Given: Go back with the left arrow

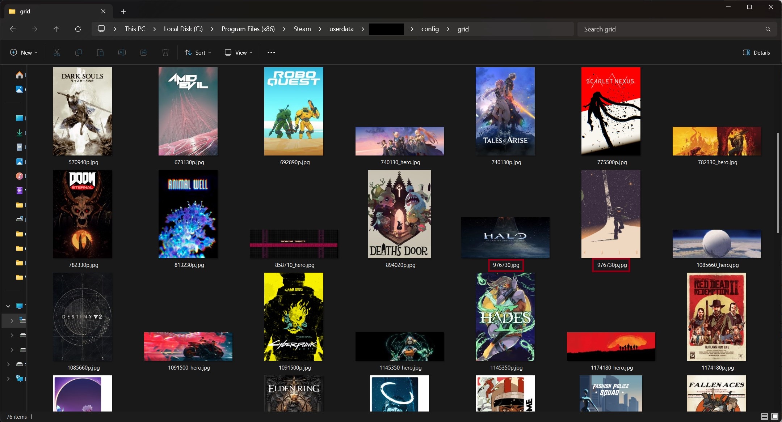Looking at the screenshot, I should coord(13,29).
